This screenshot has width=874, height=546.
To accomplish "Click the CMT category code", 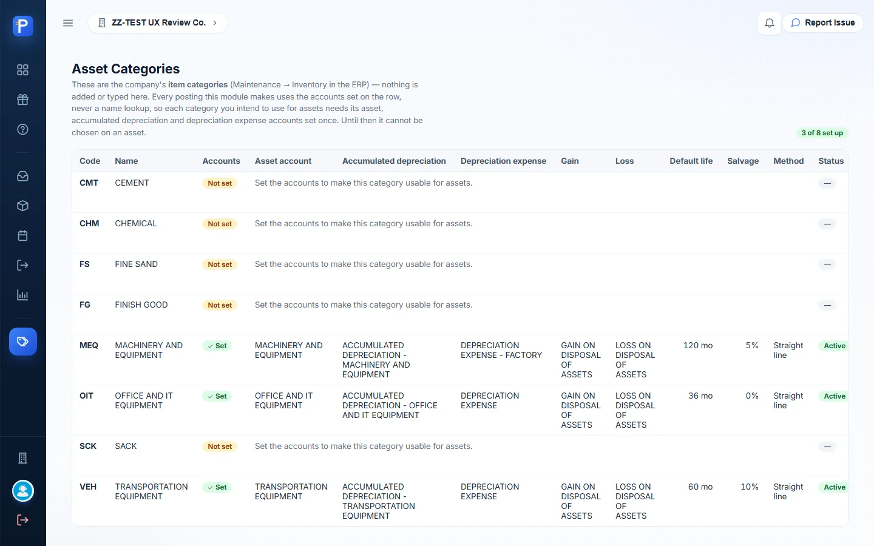I will pos(89,183).
